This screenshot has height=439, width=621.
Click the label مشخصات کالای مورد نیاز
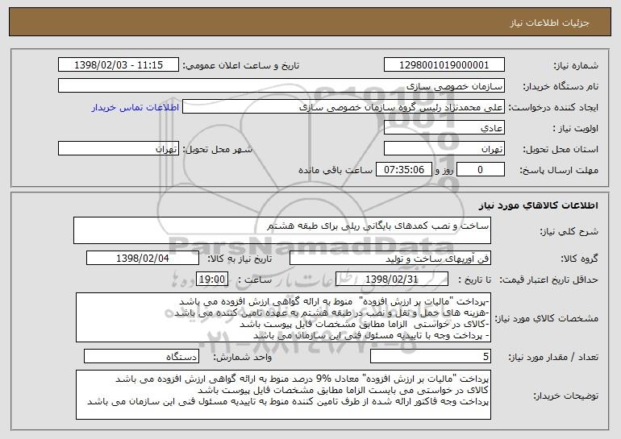[x=547, y=318]
